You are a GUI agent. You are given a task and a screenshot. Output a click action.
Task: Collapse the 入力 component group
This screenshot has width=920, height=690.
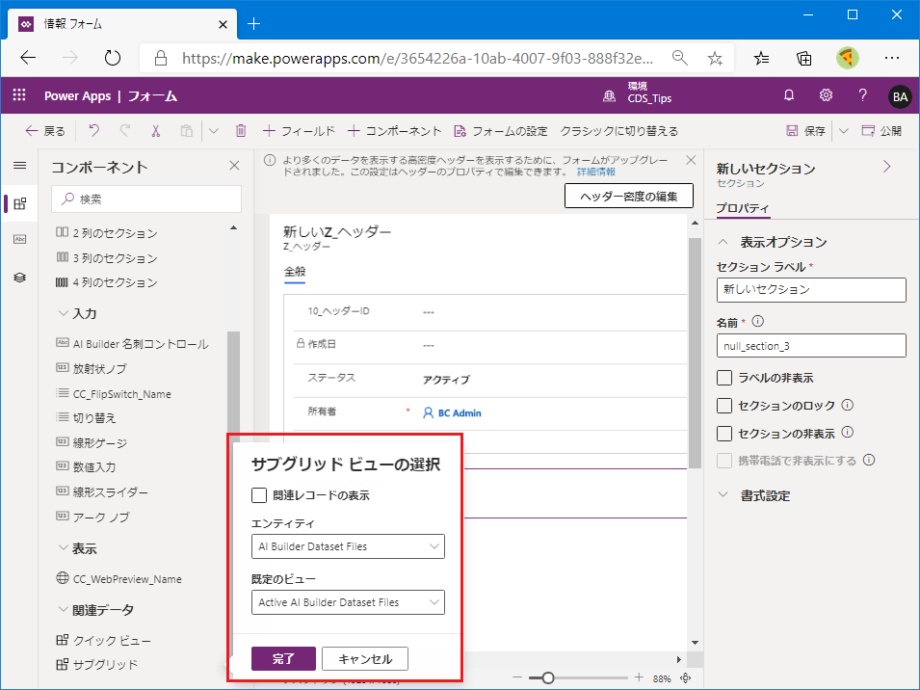click(x=64, y=313)
